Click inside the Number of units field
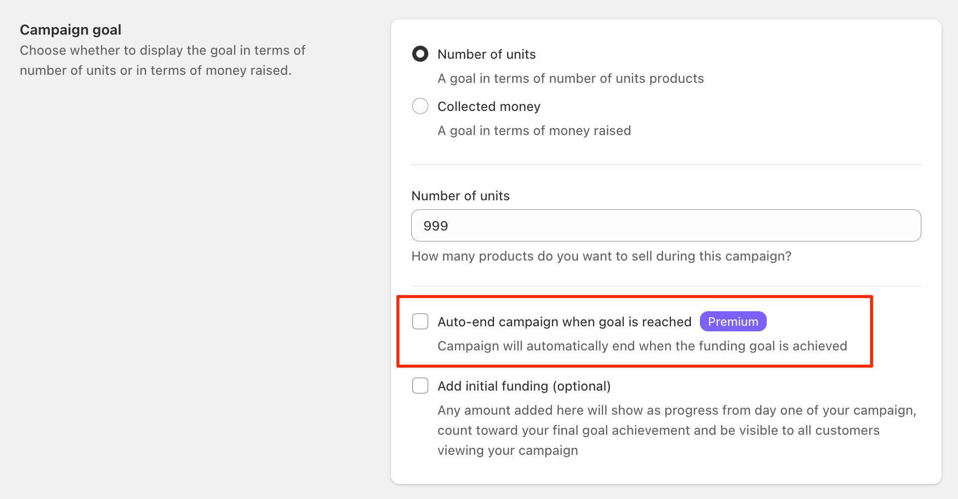Viewport: 958px width, 499px height. pyautogui.click(x=665, y=225)
